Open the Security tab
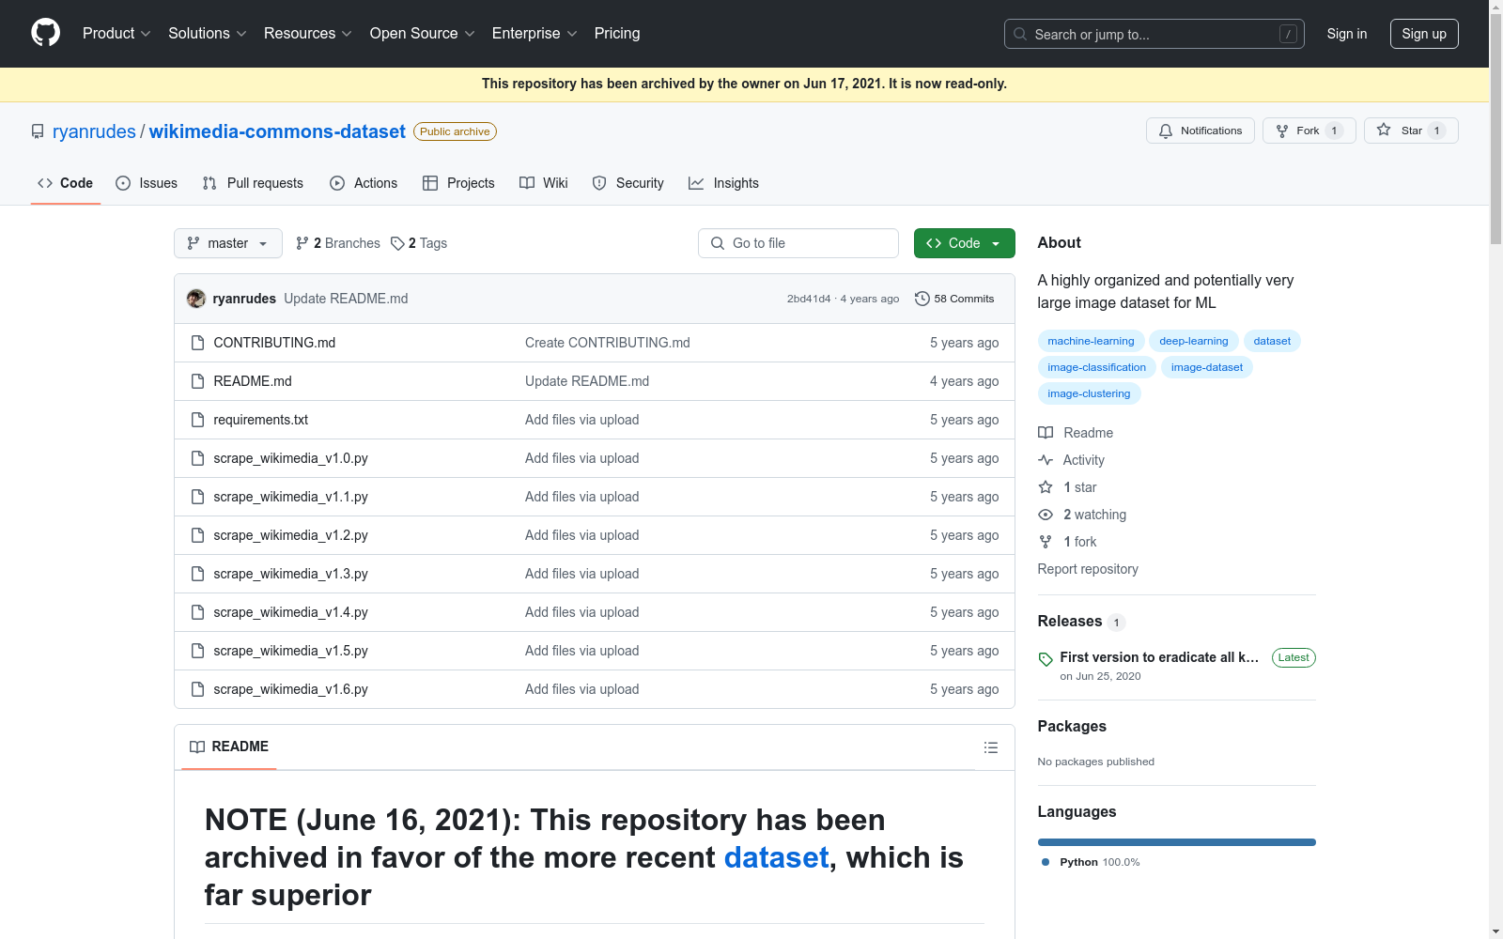 (x=628, y=183)
